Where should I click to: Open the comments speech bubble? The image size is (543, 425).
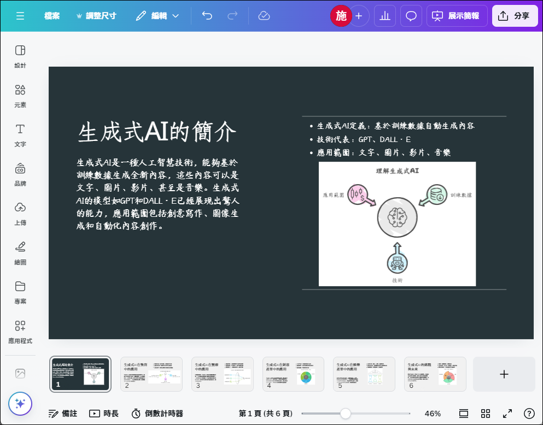click(411, 16)
